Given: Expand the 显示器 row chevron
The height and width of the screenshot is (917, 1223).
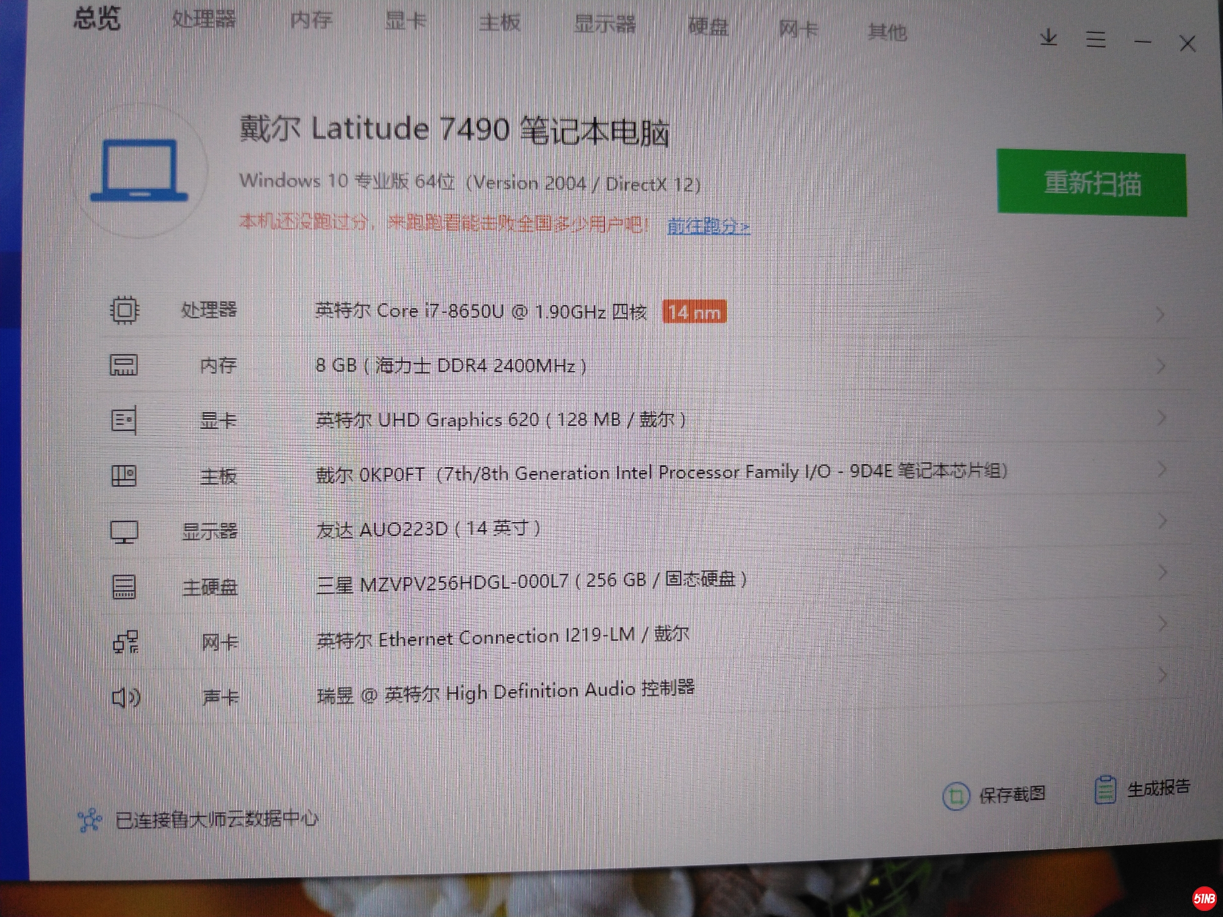Looking at the screenshot, I should 1162,521.
